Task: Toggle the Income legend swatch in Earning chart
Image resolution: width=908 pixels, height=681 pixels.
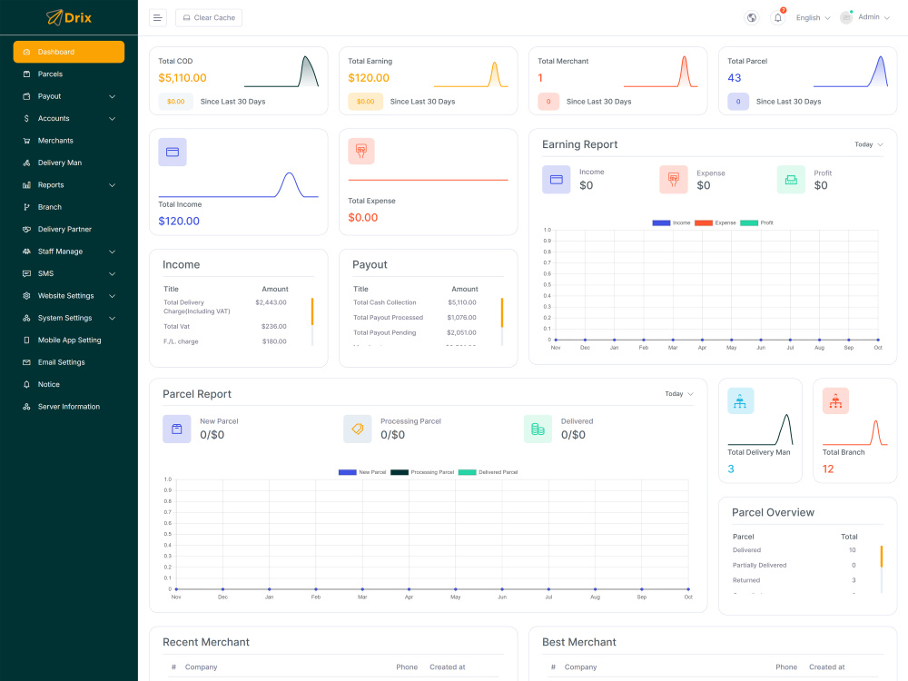Action: click(661, 223)
